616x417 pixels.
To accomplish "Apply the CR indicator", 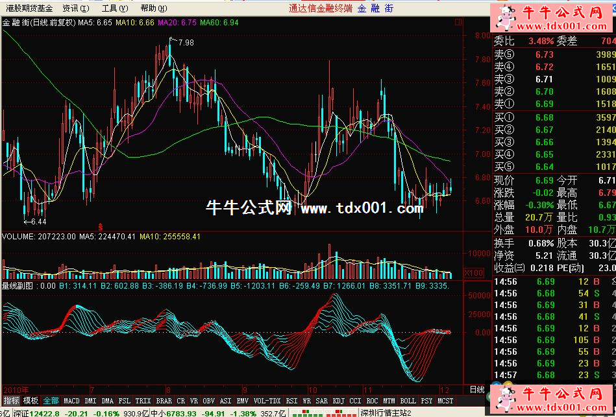I will pos(180,401).
